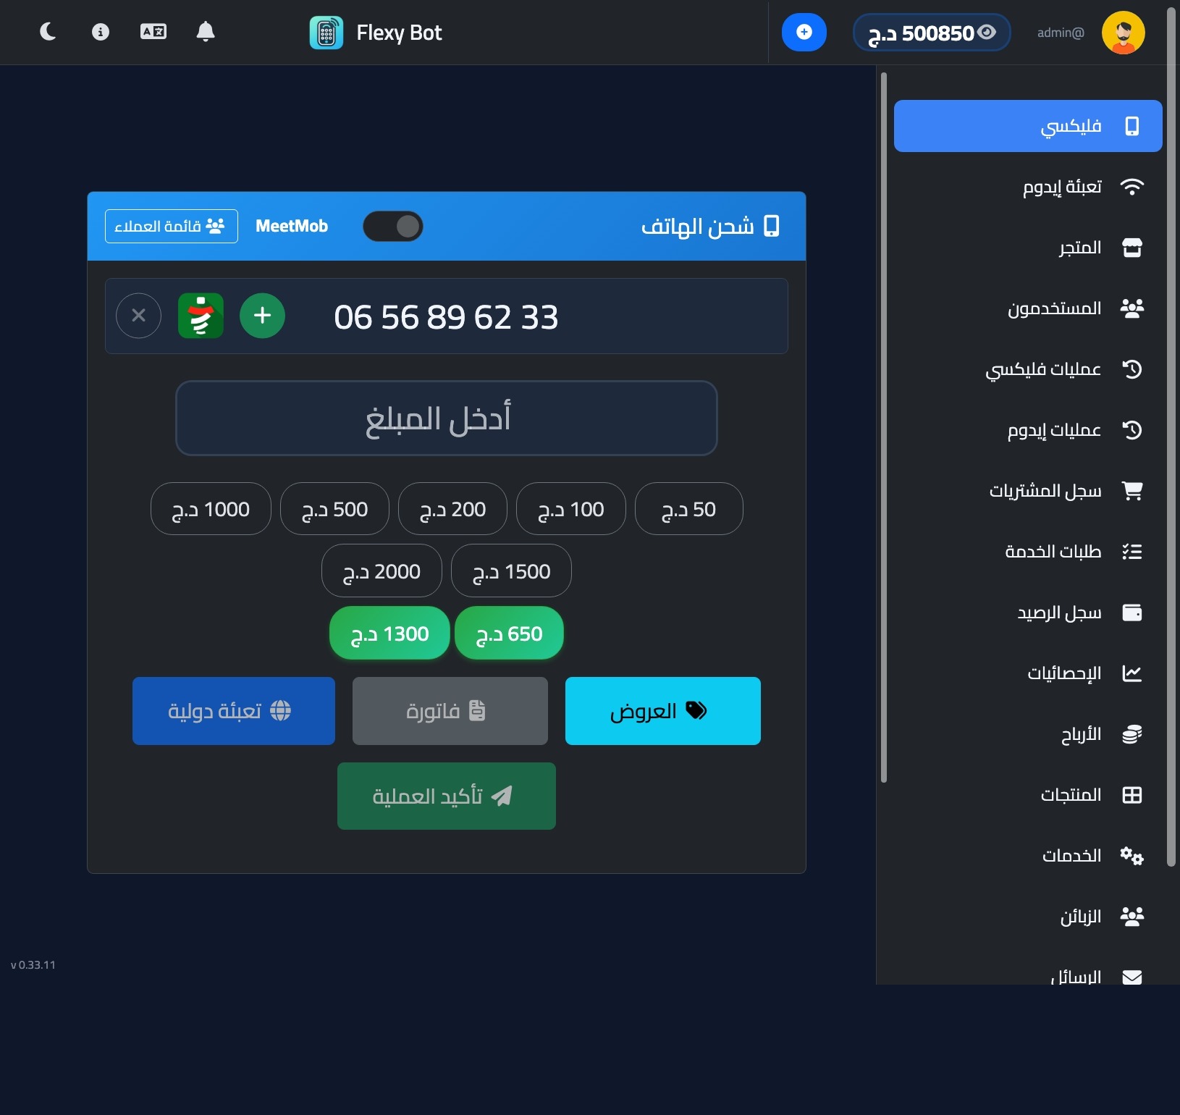Toggle dark mode with the moon icon

[48, 32]
